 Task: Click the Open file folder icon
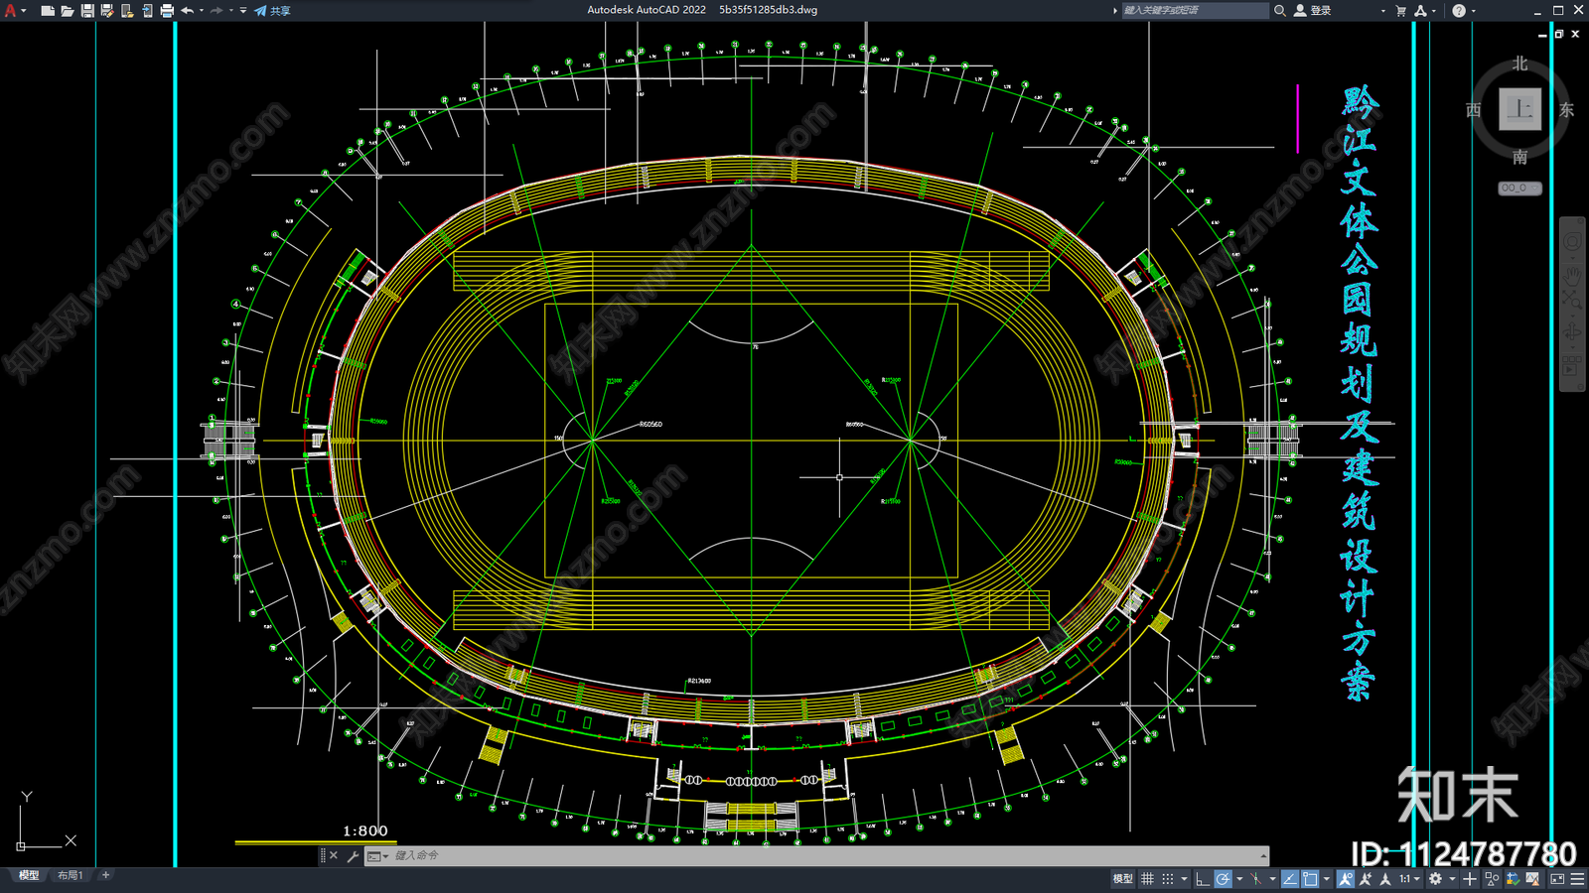coord(68,10)
